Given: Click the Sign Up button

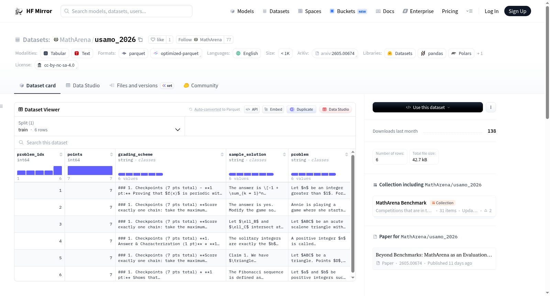Looking at the screenshot, I should 517,11.
